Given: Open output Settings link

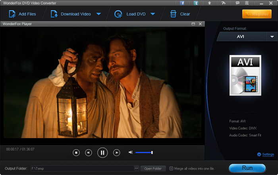Looking at the screenshot, I should [x=265, y=154].
